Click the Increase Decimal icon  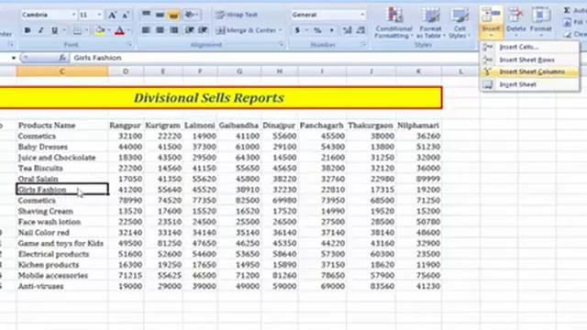(x=347, y=30)
